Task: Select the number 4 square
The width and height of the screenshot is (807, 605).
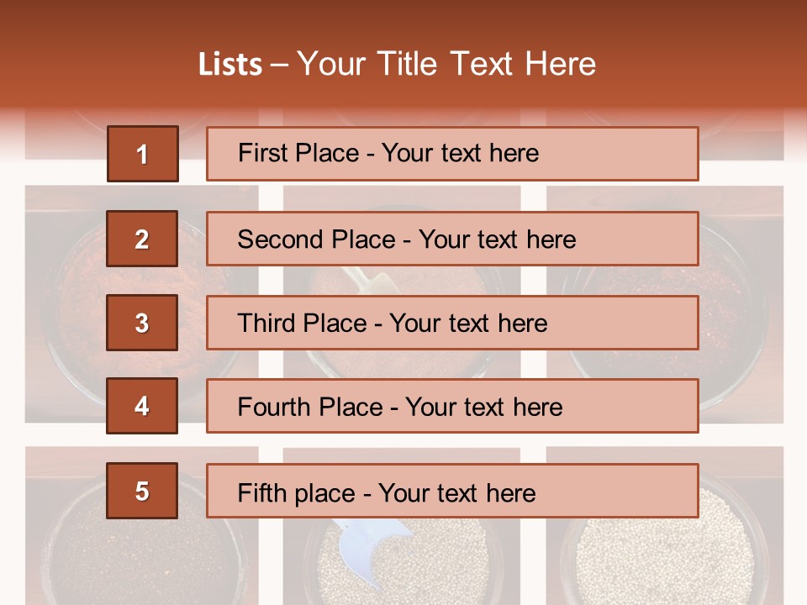Action: point(142,407)
